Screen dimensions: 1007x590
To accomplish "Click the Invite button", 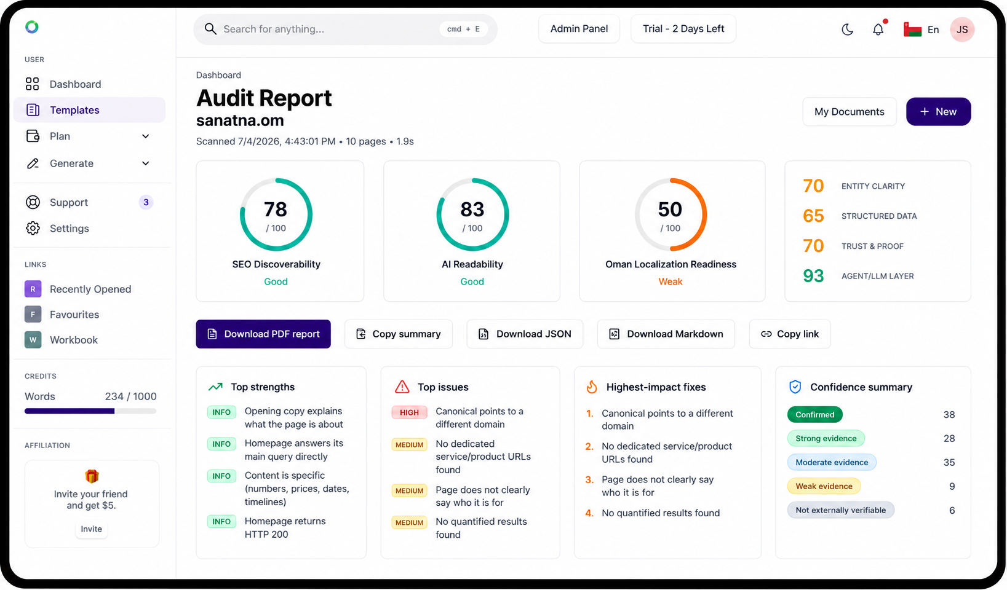I will [x=92, y=529].
